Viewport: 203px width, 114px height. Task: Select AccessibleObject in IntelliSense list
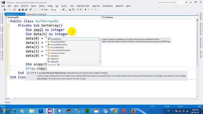(x=73, y=47)
